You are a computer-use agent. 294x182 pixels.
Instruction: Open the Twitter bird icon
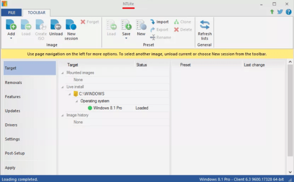280,12
